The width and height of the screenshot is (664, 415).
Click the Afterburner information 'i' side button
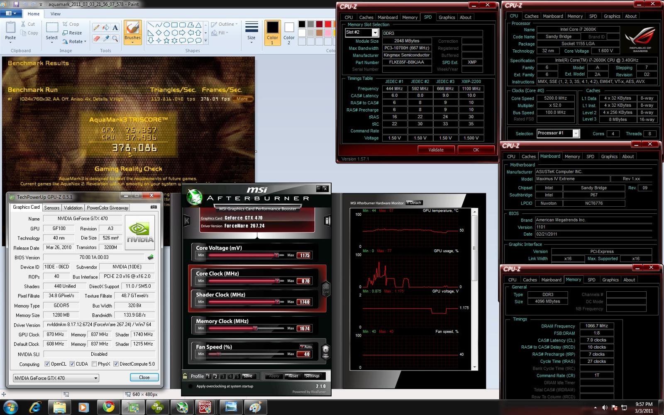[x=327, y=220]
